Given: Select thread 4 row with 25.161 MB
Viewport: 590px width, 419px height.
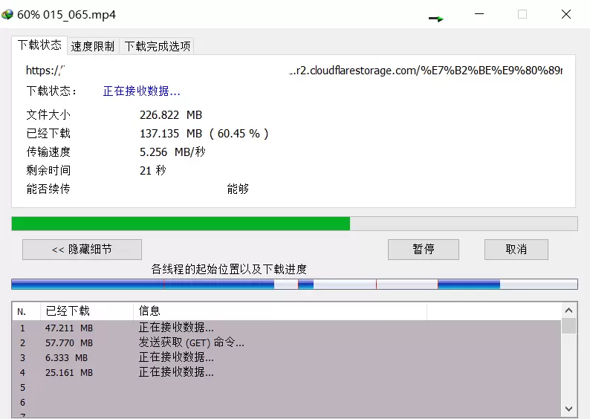Looking at the screenshot, I should coord(286,372).
